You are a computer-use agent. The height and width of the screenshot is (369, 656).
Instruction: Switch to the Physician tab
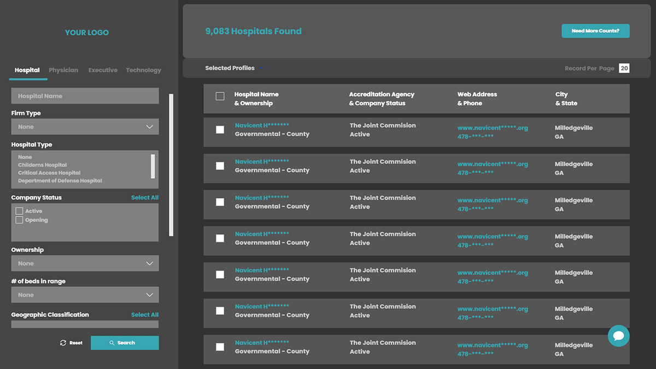pyautogui.click(x=63, y=70)
